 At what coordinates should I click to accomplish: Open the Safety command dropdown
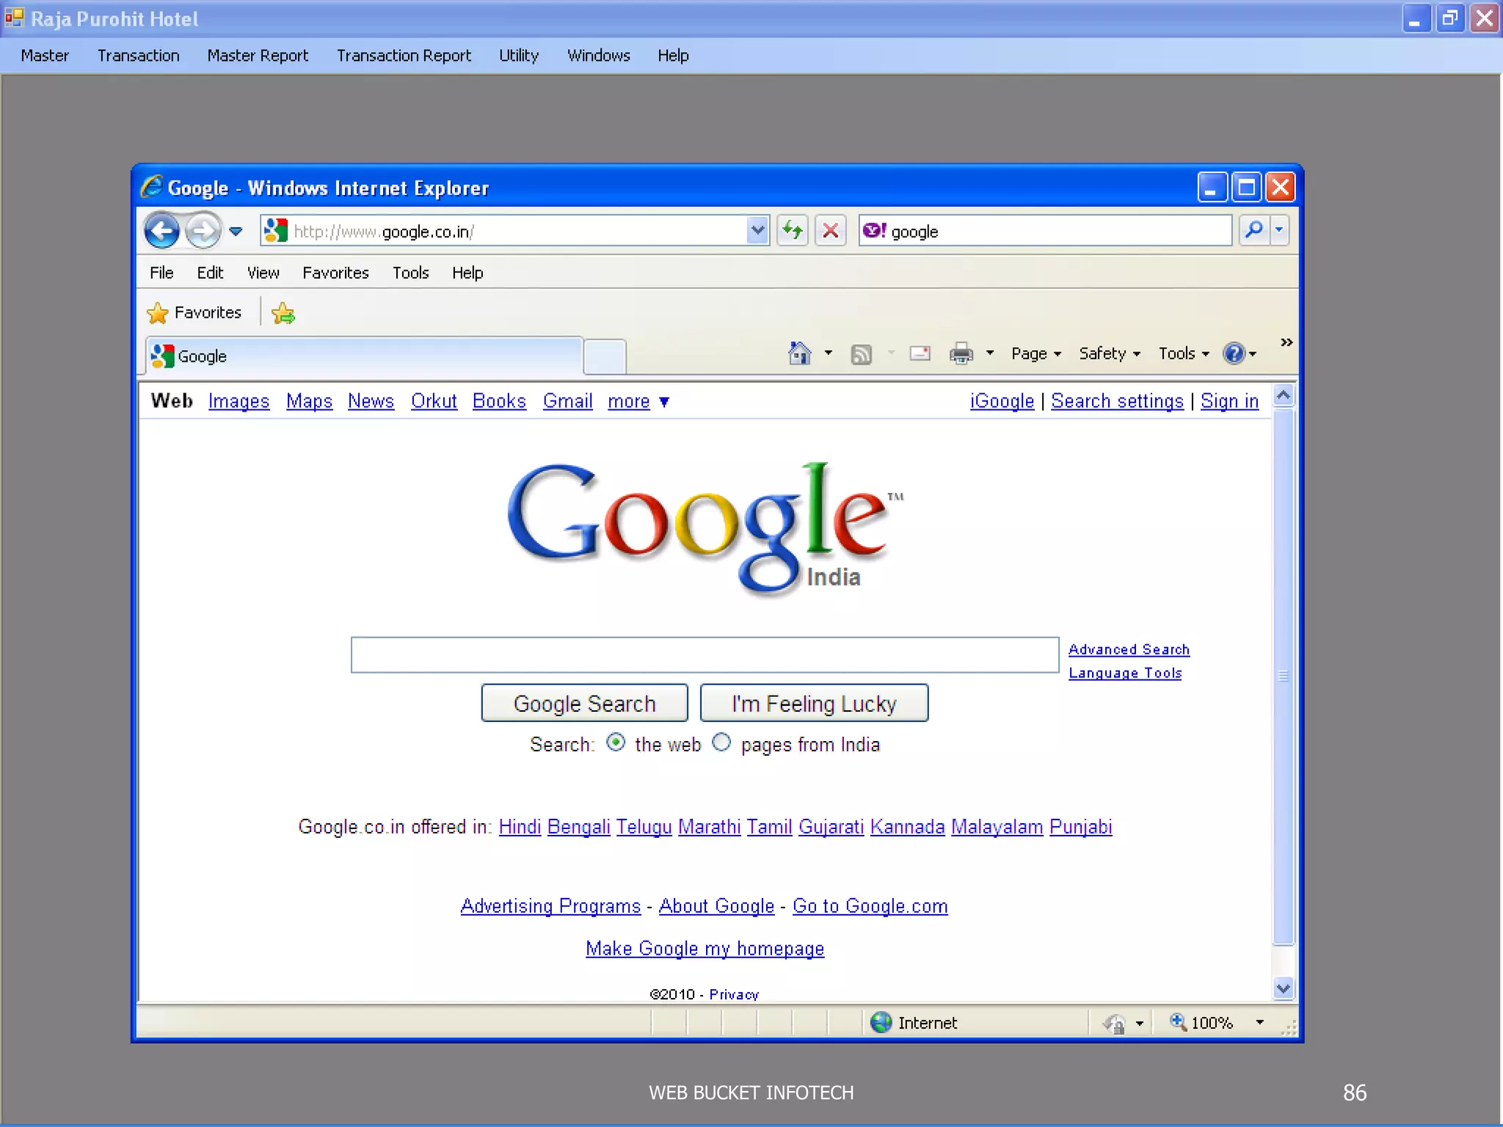point(1110,354)
